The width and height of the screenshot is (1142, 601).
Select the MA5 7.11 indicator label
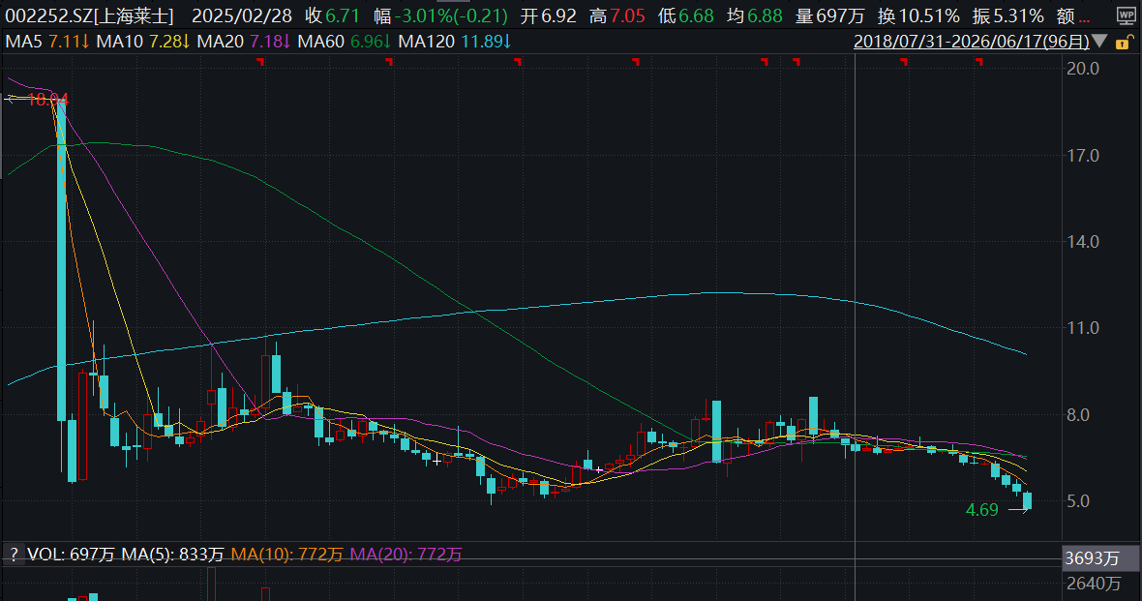tap(46, 42)
